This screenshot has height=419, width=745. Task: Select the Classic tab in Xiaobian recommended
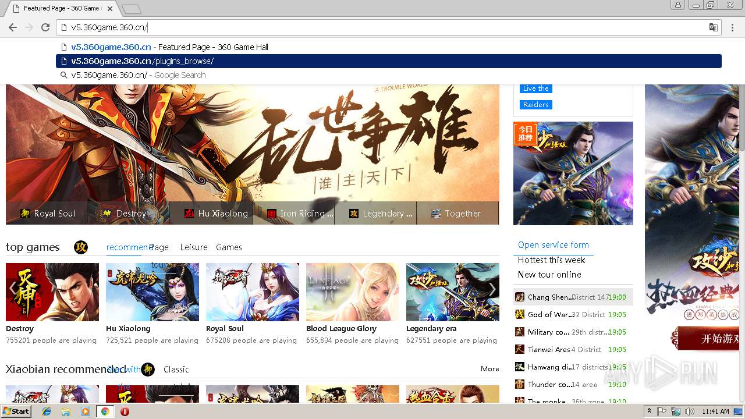point(176,370)
